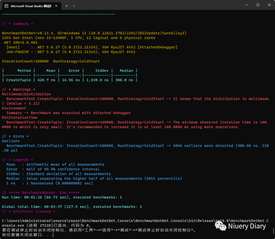Screen dimensions: 275x239
Task: Click the Mean legend line
Action: click(x=55, y=164)
